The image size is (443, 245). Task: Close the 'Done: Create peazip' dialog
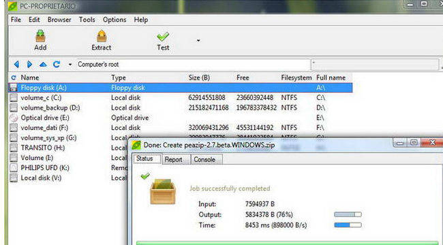[432, 142]
